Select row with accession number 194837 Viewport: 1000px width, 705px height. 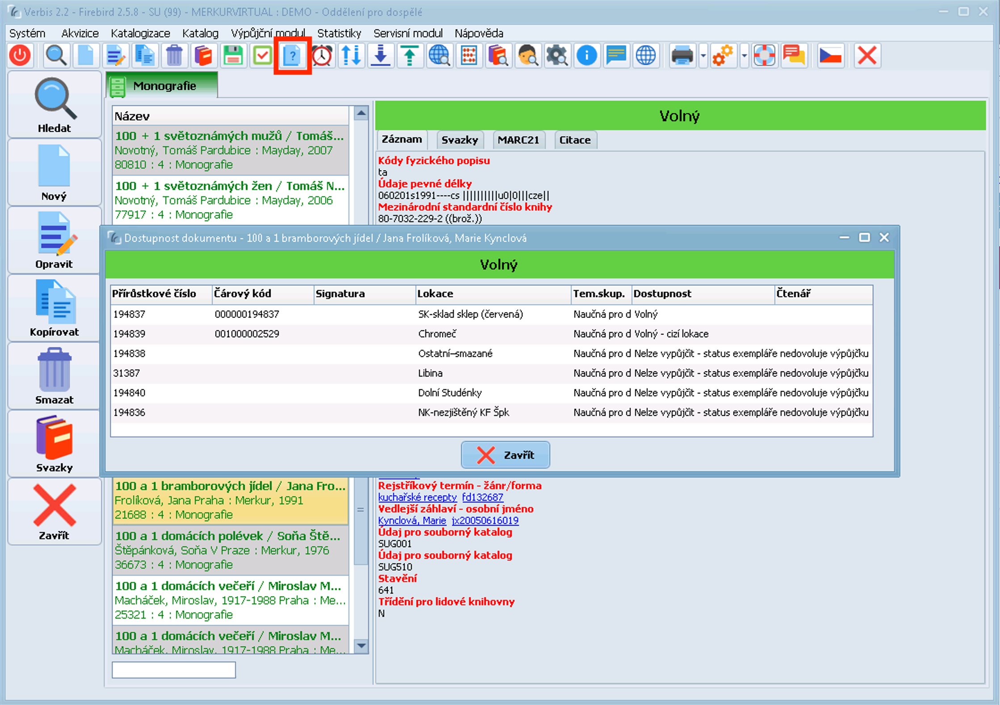tap(491, 314)
